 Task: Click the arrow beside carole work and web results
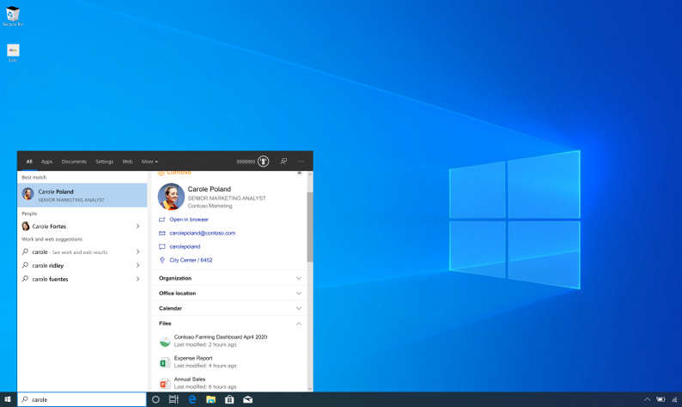click(x=137, y=252)
